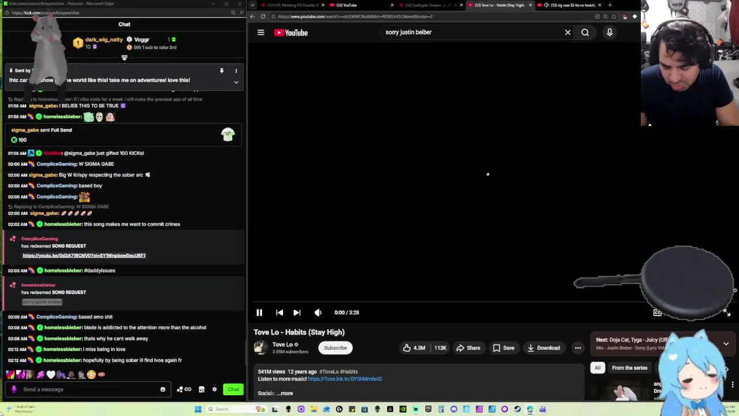Subscribe to Tove Lo channel
Viewport: 739px width, 416px height.
click(x=335, y=348)
